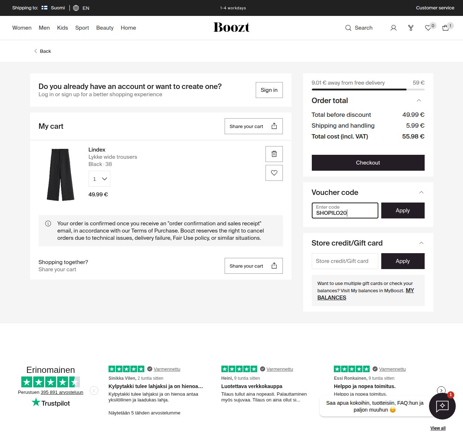
Task: Open the wishlist heart icon in header
Action: [x=428, y=28]
